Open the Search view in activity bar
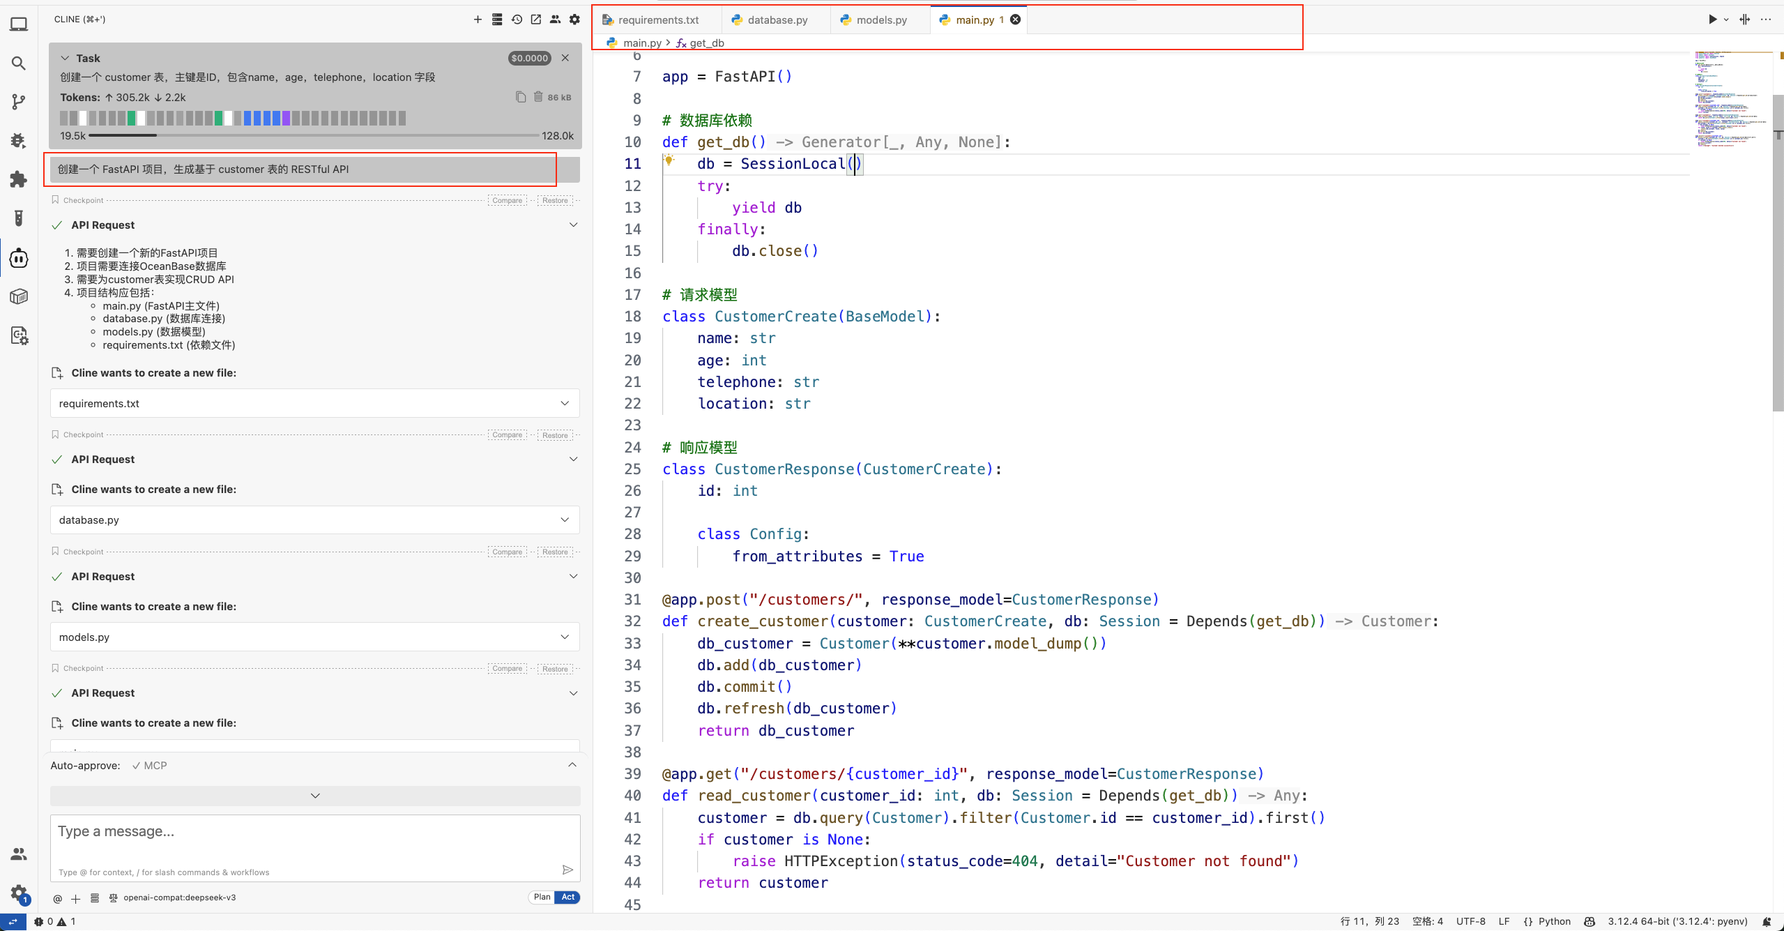The height and width of the screenshot is (931, 1784). [x=19, y=63]
